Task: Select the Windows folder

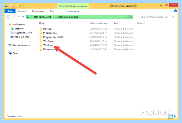Action: point(48,45)
